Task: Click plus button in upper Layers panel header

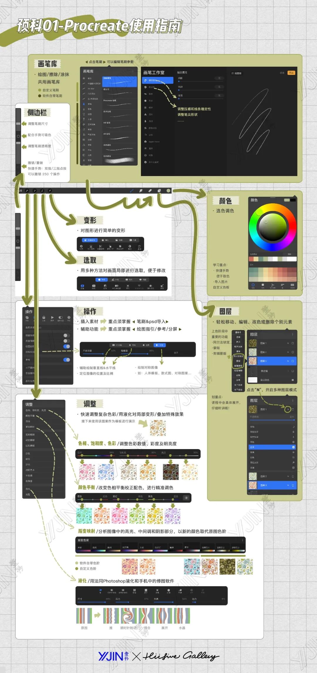Action: point(293,334)
